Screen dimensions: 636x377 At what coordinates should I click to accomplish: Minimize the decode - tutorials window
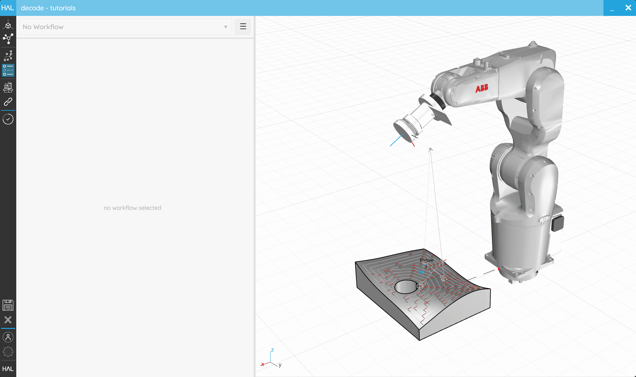(x=612, y=8)
